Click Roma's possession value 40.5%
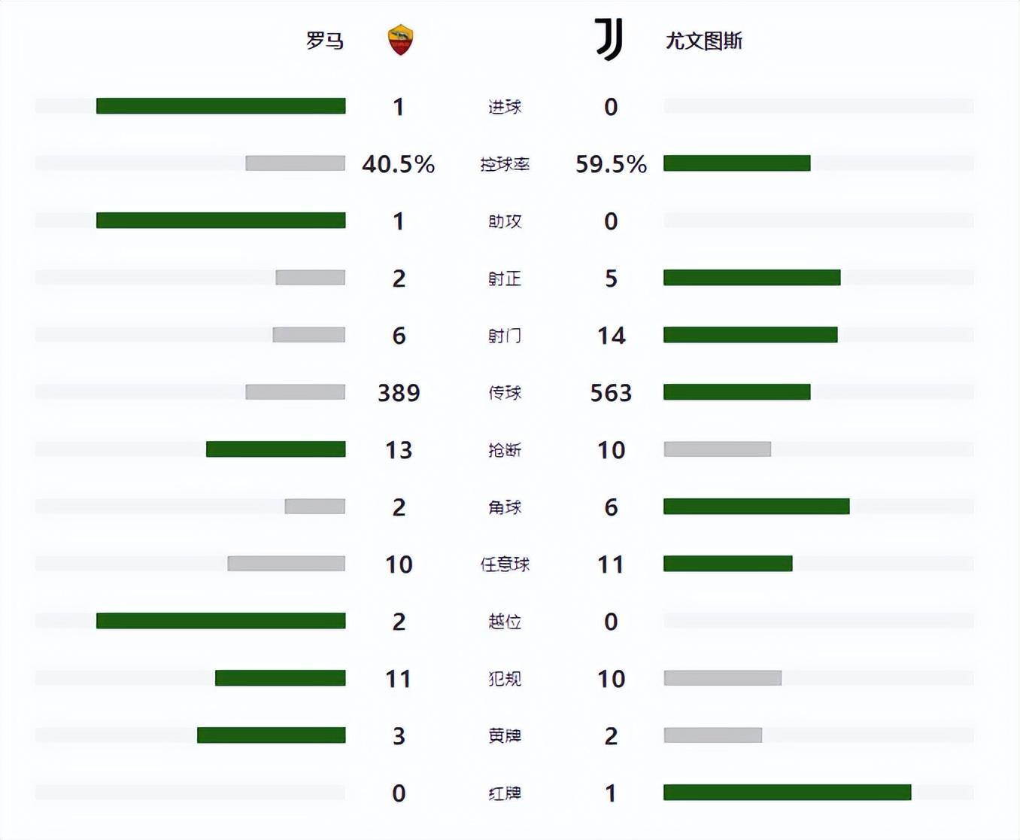The image size is (1020, 840). (398, 164)
